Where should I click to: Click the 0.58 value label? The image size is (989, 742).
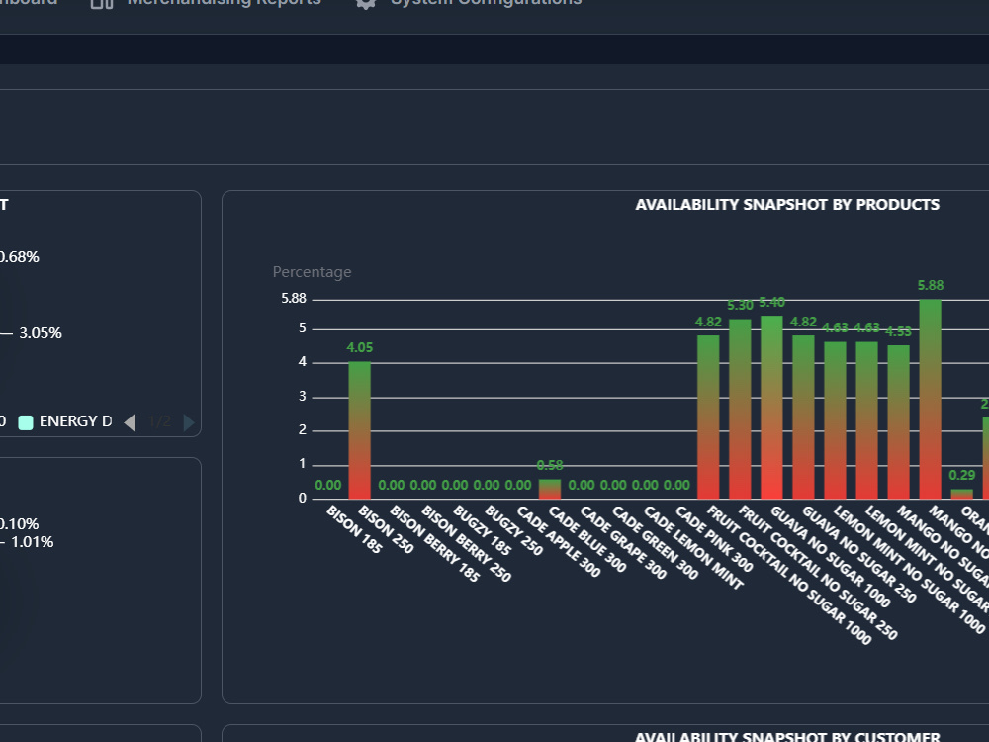click(x=549, y=466)
